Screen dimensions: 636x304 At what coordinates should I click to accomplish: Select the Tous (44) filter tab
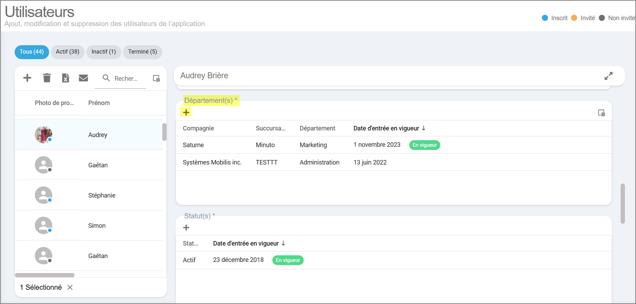coord(32,52)
